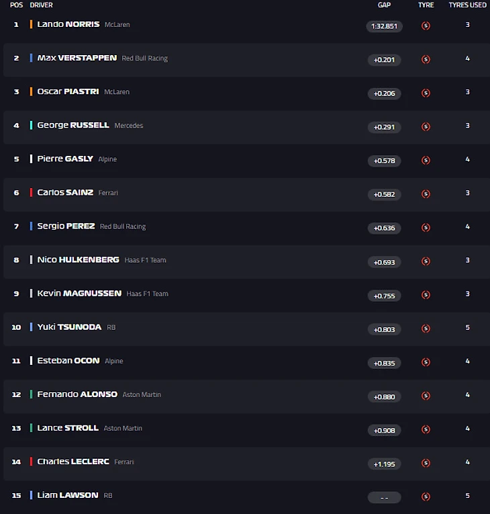This screenshot has height=514, width=490.
Task: Open George Russell driver entry
Action: (72, 125)
